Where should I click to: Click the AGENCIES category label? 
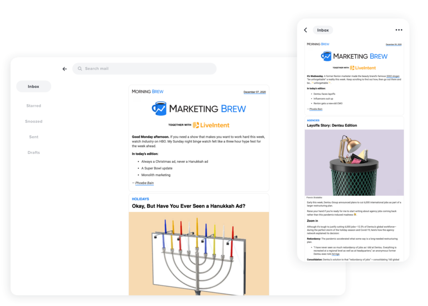click(x=313, y=120)
